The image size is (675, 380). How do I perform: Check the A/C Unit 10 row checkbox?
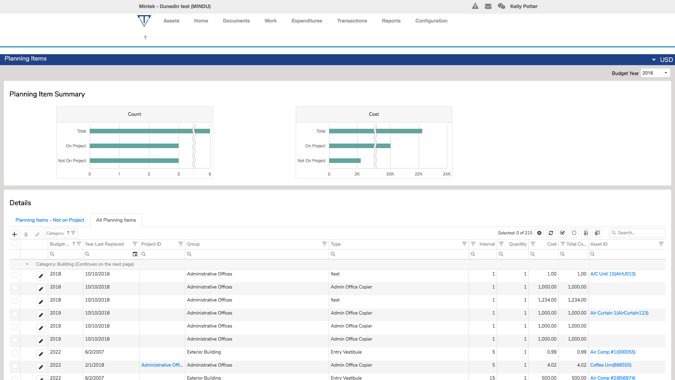point(15,274)
